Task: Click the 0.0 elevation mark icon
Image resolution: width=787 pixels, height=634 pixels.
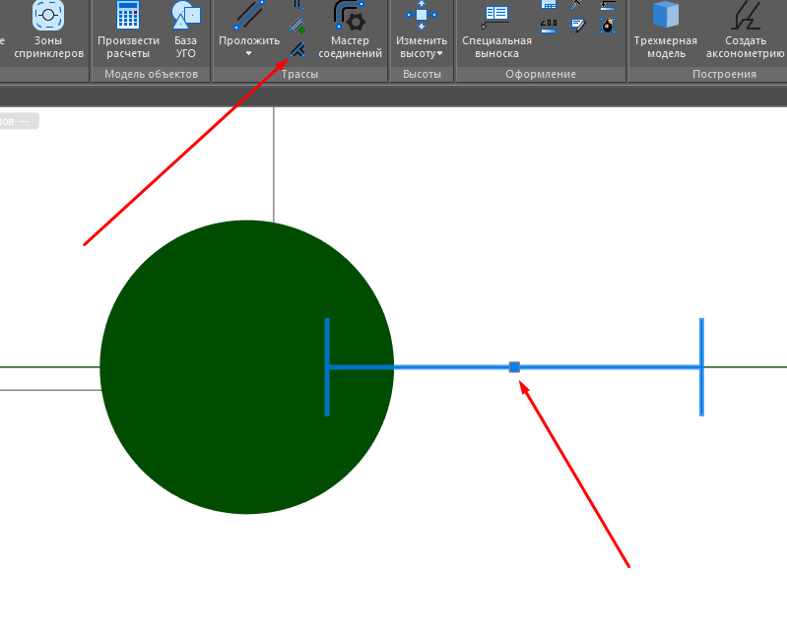Action: 550,25
